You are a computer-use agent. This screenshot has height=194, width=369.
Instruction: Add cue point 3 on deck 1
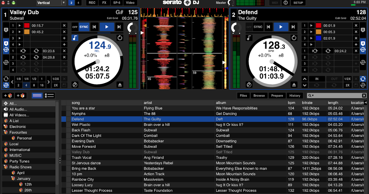click(64, 38)
